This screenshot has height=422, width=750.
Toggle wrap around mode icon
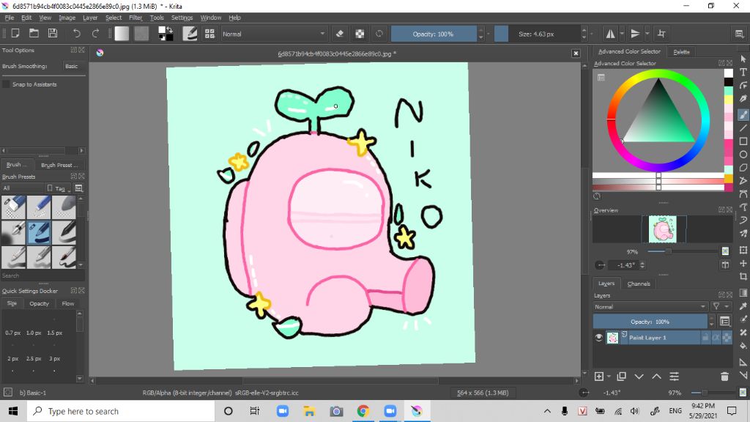pyautogui.click(x=661, y=34)
